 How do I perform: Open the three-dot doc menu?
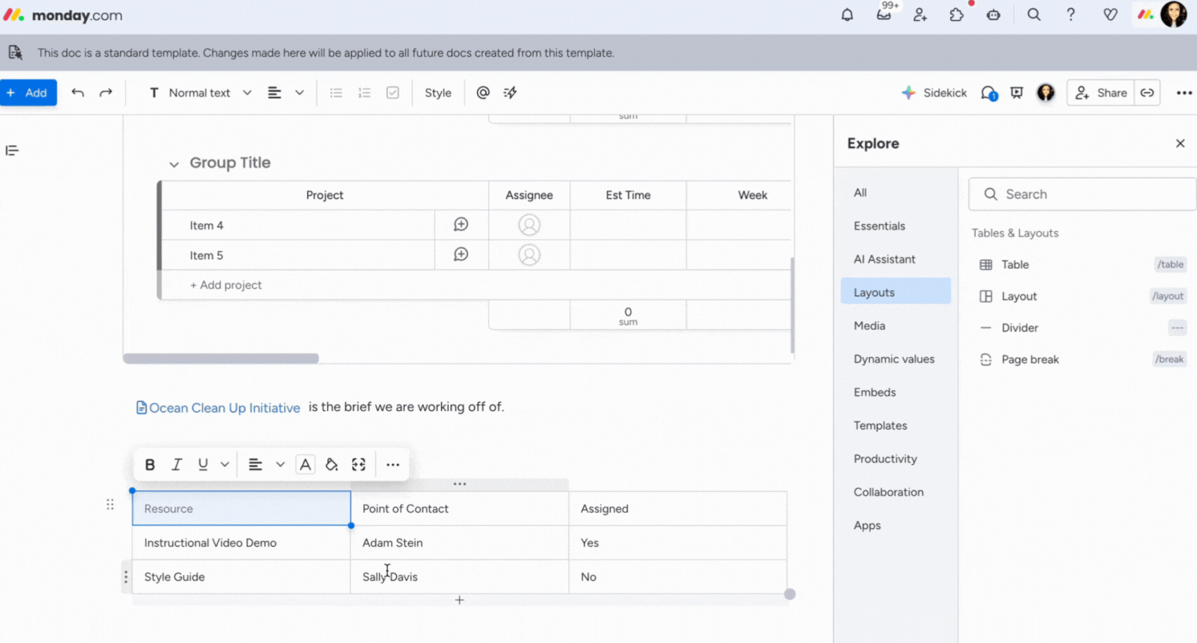click(1184, 93)
